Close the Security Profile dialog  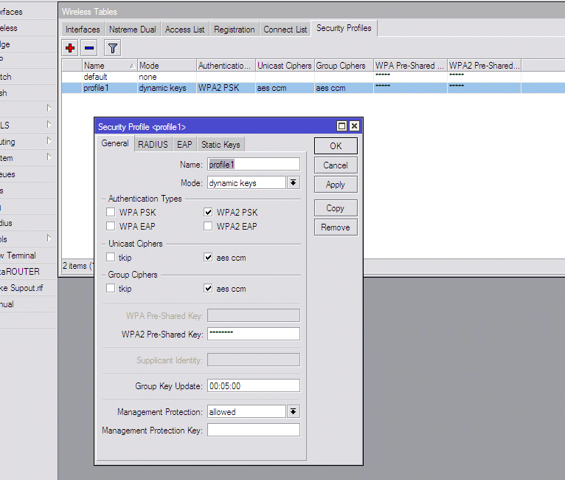(x=355, y=126)
